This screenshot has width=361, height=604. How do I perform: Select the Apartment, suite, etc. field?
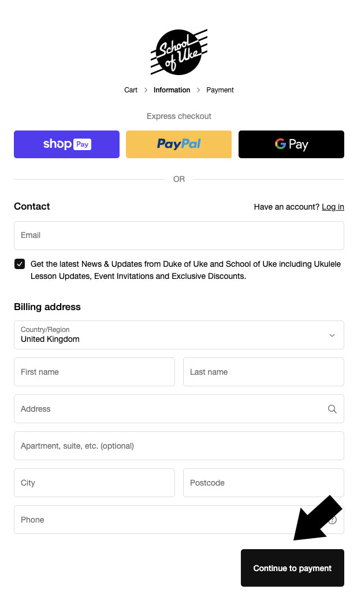pyautogui.click(x=179, y=446)
